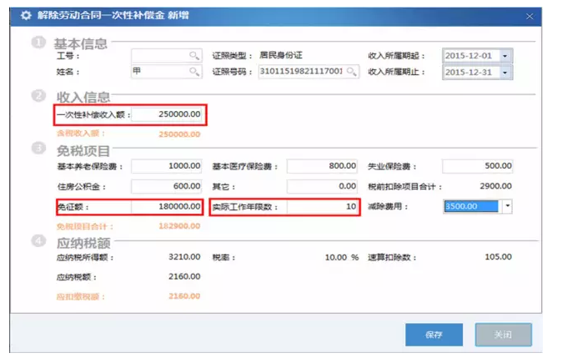The height and width of the screenshot is (358, 562).
Task: Edit the 失业保险费 amount field
Action: pyautogui.click(x=478, y=166)
